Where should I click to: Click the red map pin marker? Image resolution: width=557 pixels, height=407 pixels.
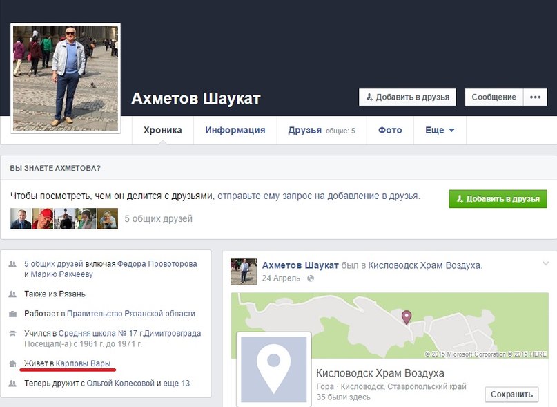(407, 316)
